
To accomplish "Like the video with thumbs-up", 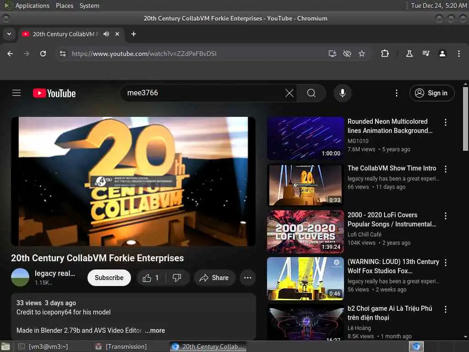I will (151, 278).
